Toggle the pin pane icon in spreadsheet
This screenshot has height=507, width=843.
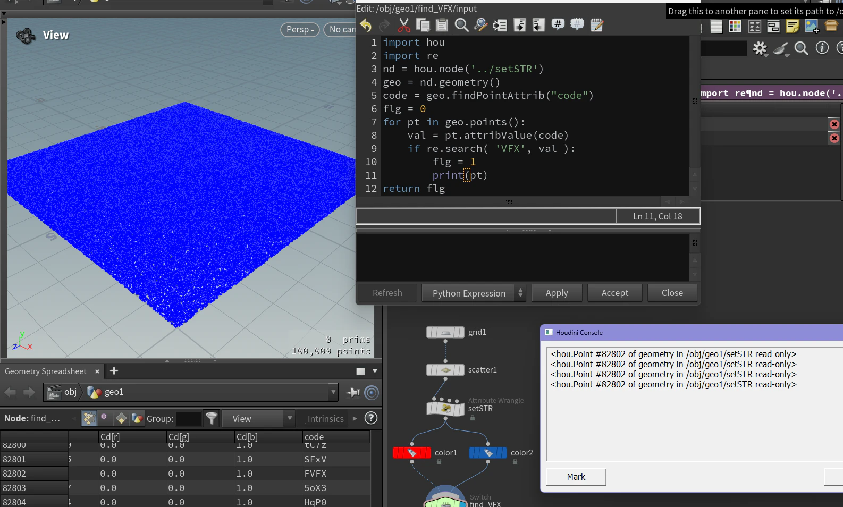coord(353,393)
